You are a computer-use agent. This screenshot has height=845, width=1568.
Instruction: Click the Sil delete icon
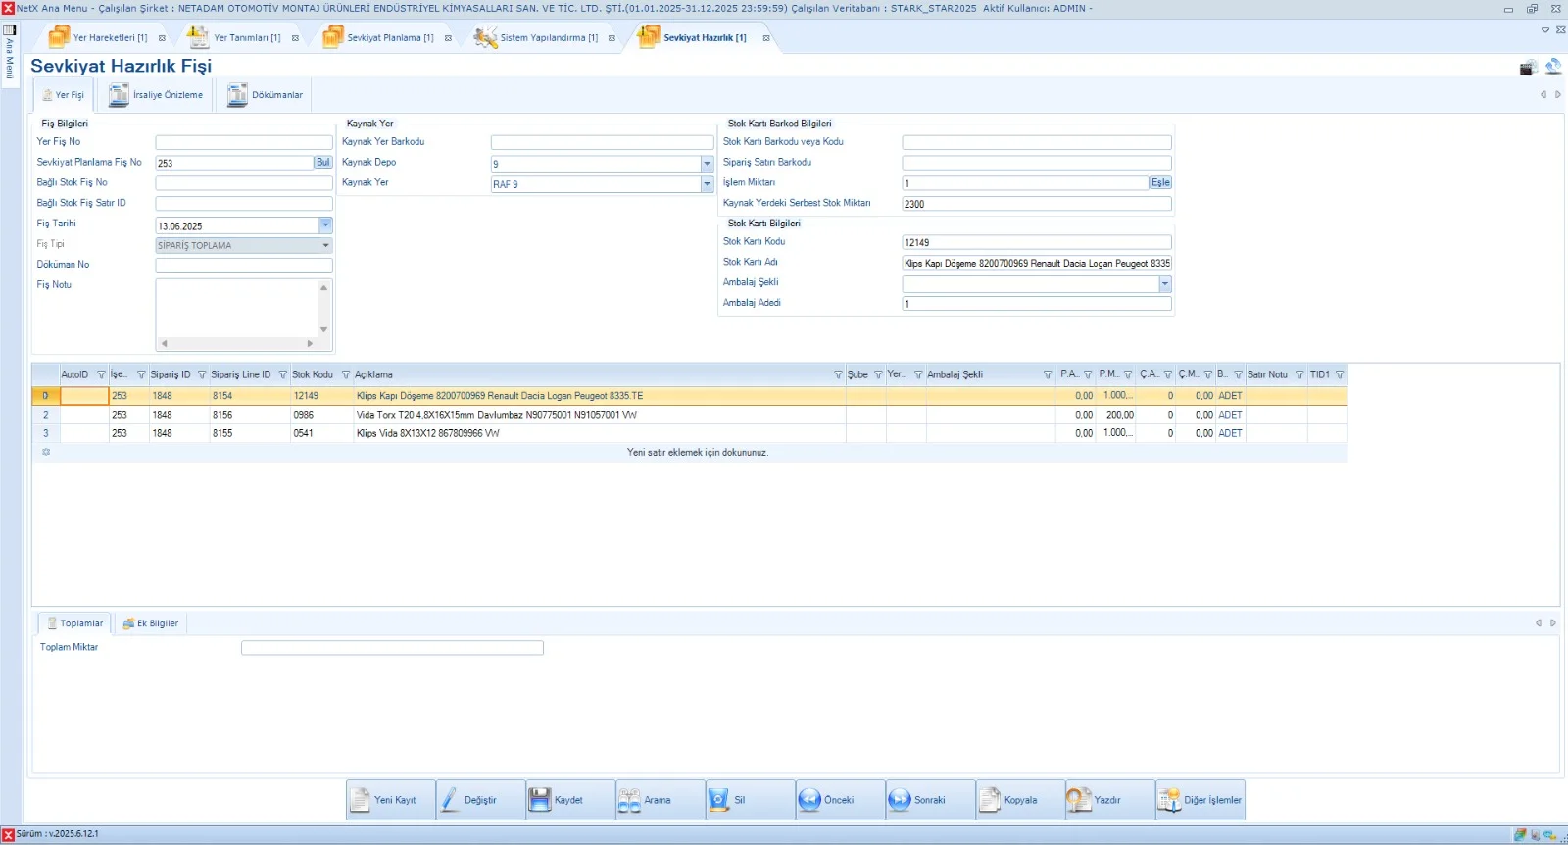coord(718,800)
